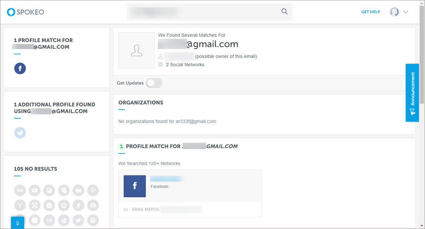
Task: Click the Y-shaped network icon
Action: click(20, 205)
